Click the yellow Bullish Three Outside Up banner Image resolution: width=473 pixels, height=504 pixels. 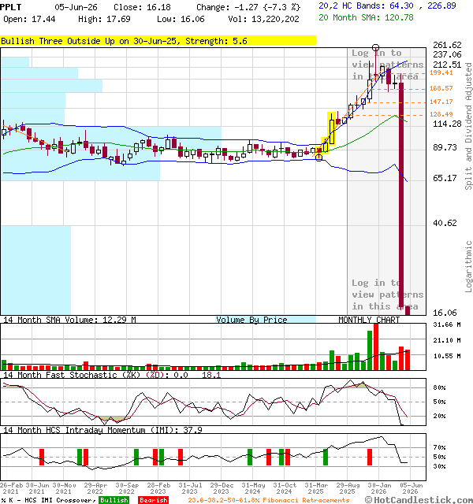pyautogui.click(x=158, y=40)
